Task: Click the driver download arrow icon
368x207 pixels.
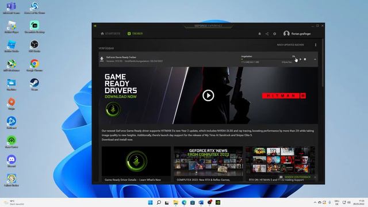Action: pyautogui.click(x=102, y=59)
